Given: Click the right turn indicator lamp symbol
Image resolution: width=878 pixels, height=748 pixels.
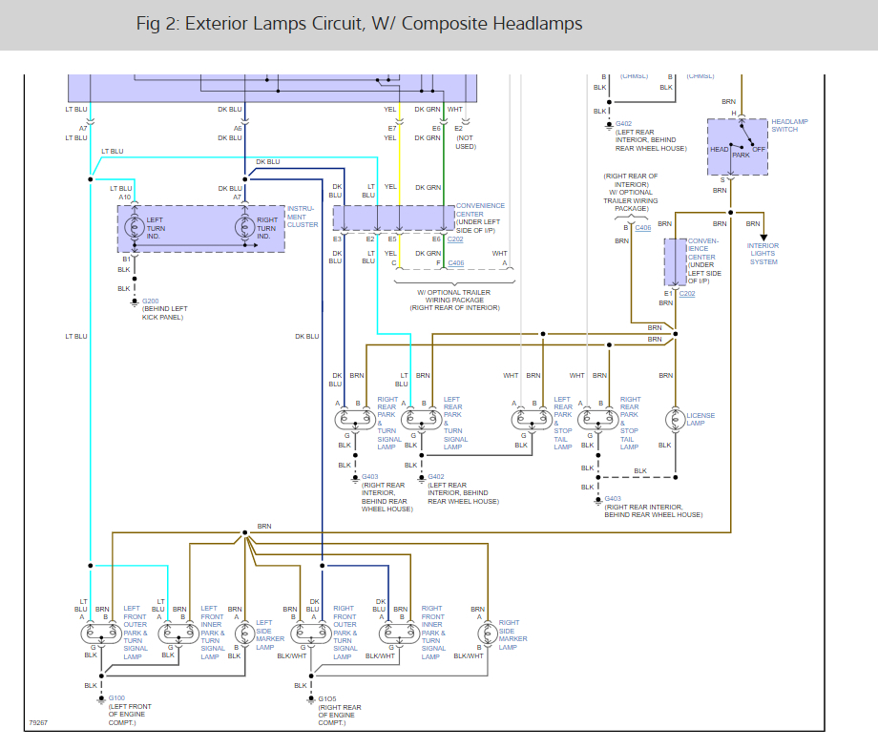Looking at the screenshot, I should pos(244,228).
